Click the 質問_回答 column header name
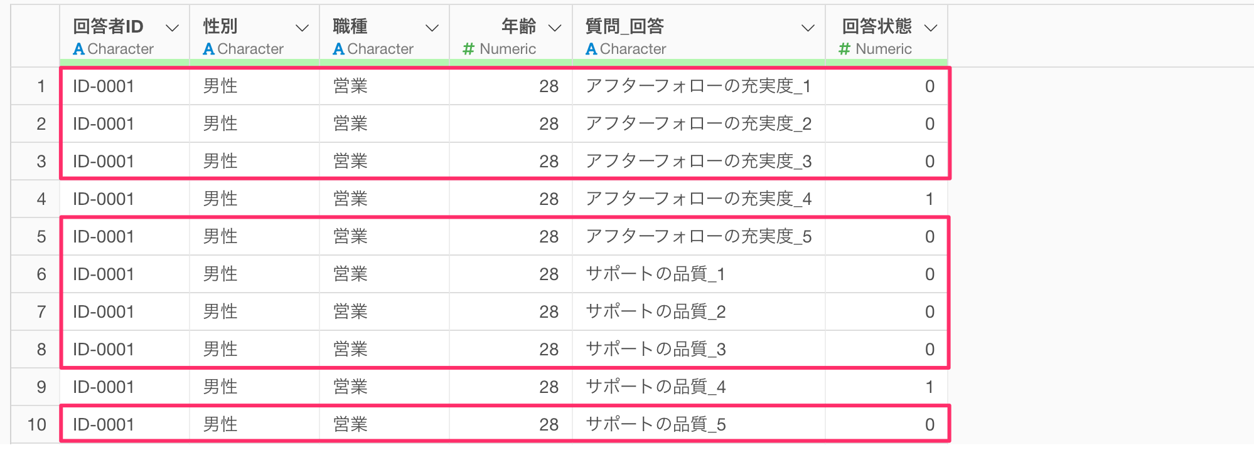This screenshot has width=1254, height=470. coord(624,26)
